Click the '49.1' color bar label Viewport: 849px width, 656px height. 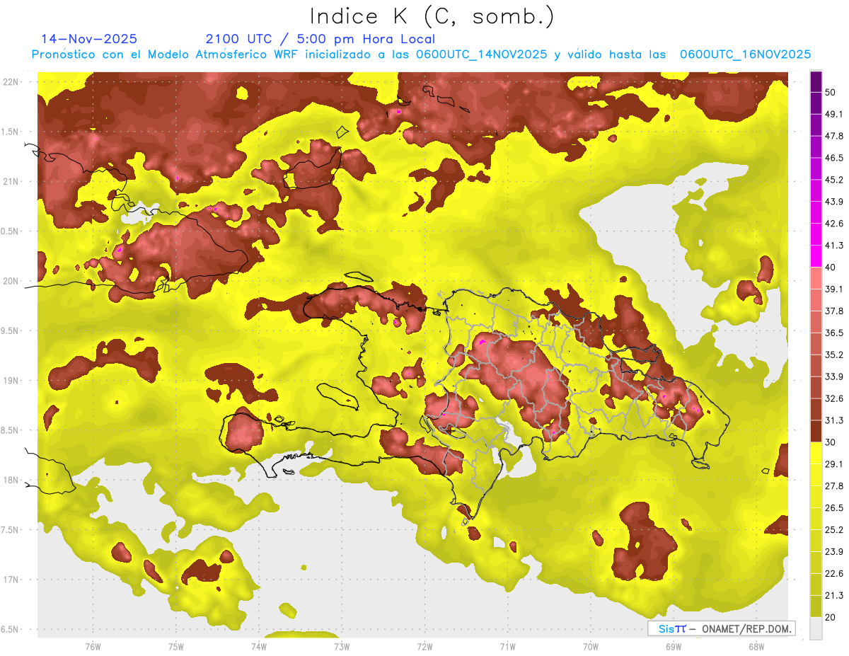coord(834,115)
